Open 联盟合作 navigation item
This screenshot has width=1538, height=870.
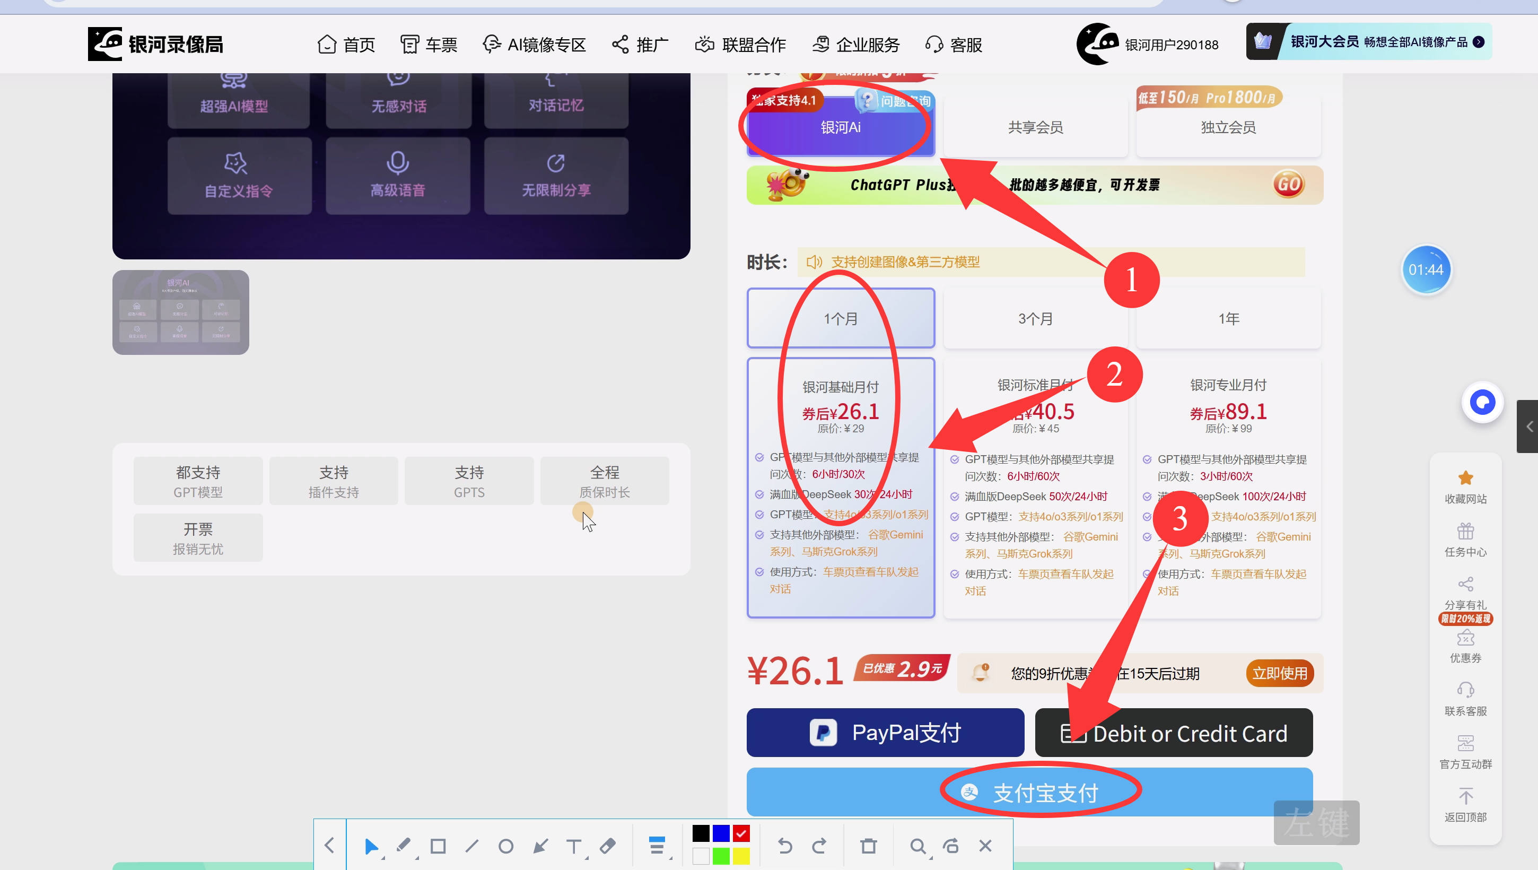741,44
